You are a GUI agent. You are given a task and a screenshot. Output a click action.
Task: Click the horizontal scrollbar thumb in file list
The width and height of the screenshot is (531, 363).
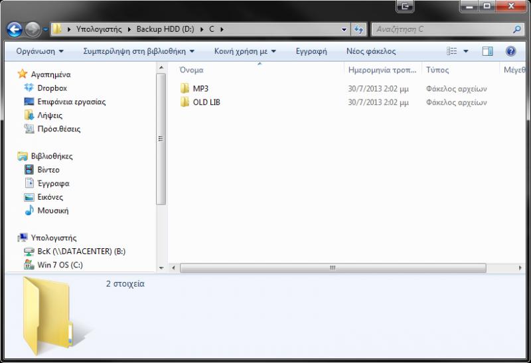tap(333, 268)
